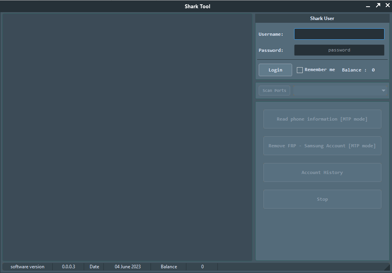Click the Balance cell in status bar
Image resolution: width=392 pixels, height=273 pixels.
coord(168,267)
